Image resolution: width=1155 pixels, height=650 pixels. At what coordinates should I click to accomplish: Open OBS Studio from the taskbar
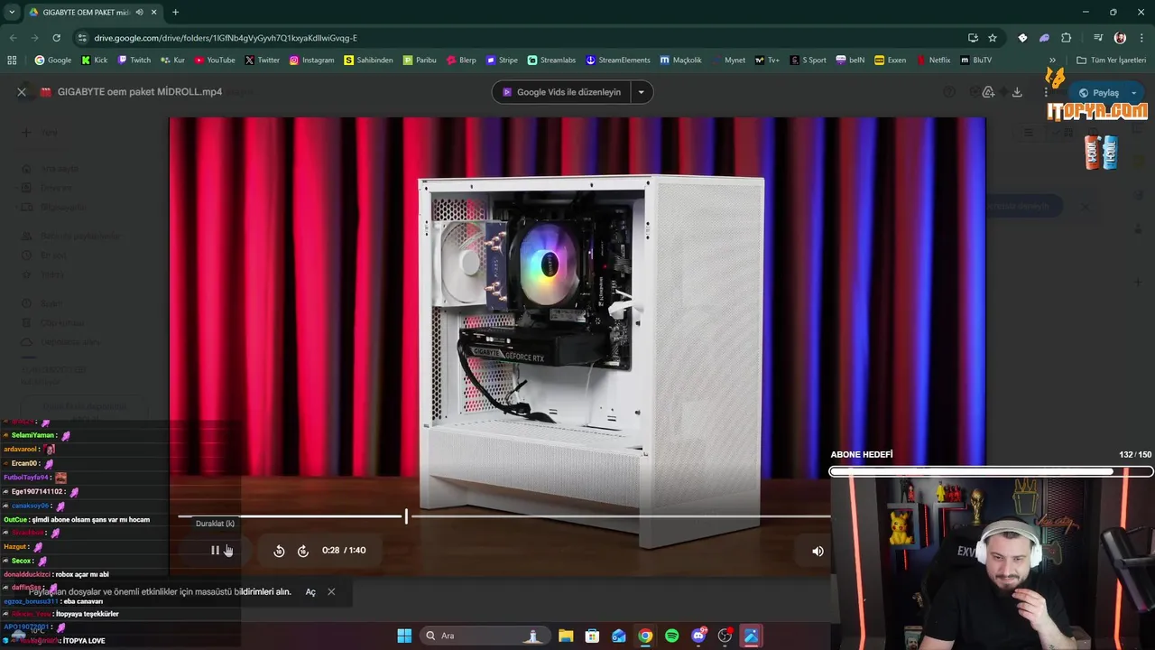pyautogui.click(x=725, y=636)
